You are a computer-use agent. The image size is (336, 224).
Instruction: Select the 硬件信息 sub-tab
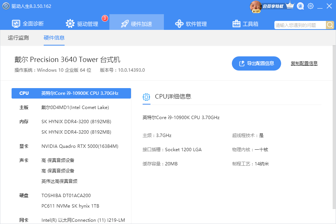click(x=54, y=38)
